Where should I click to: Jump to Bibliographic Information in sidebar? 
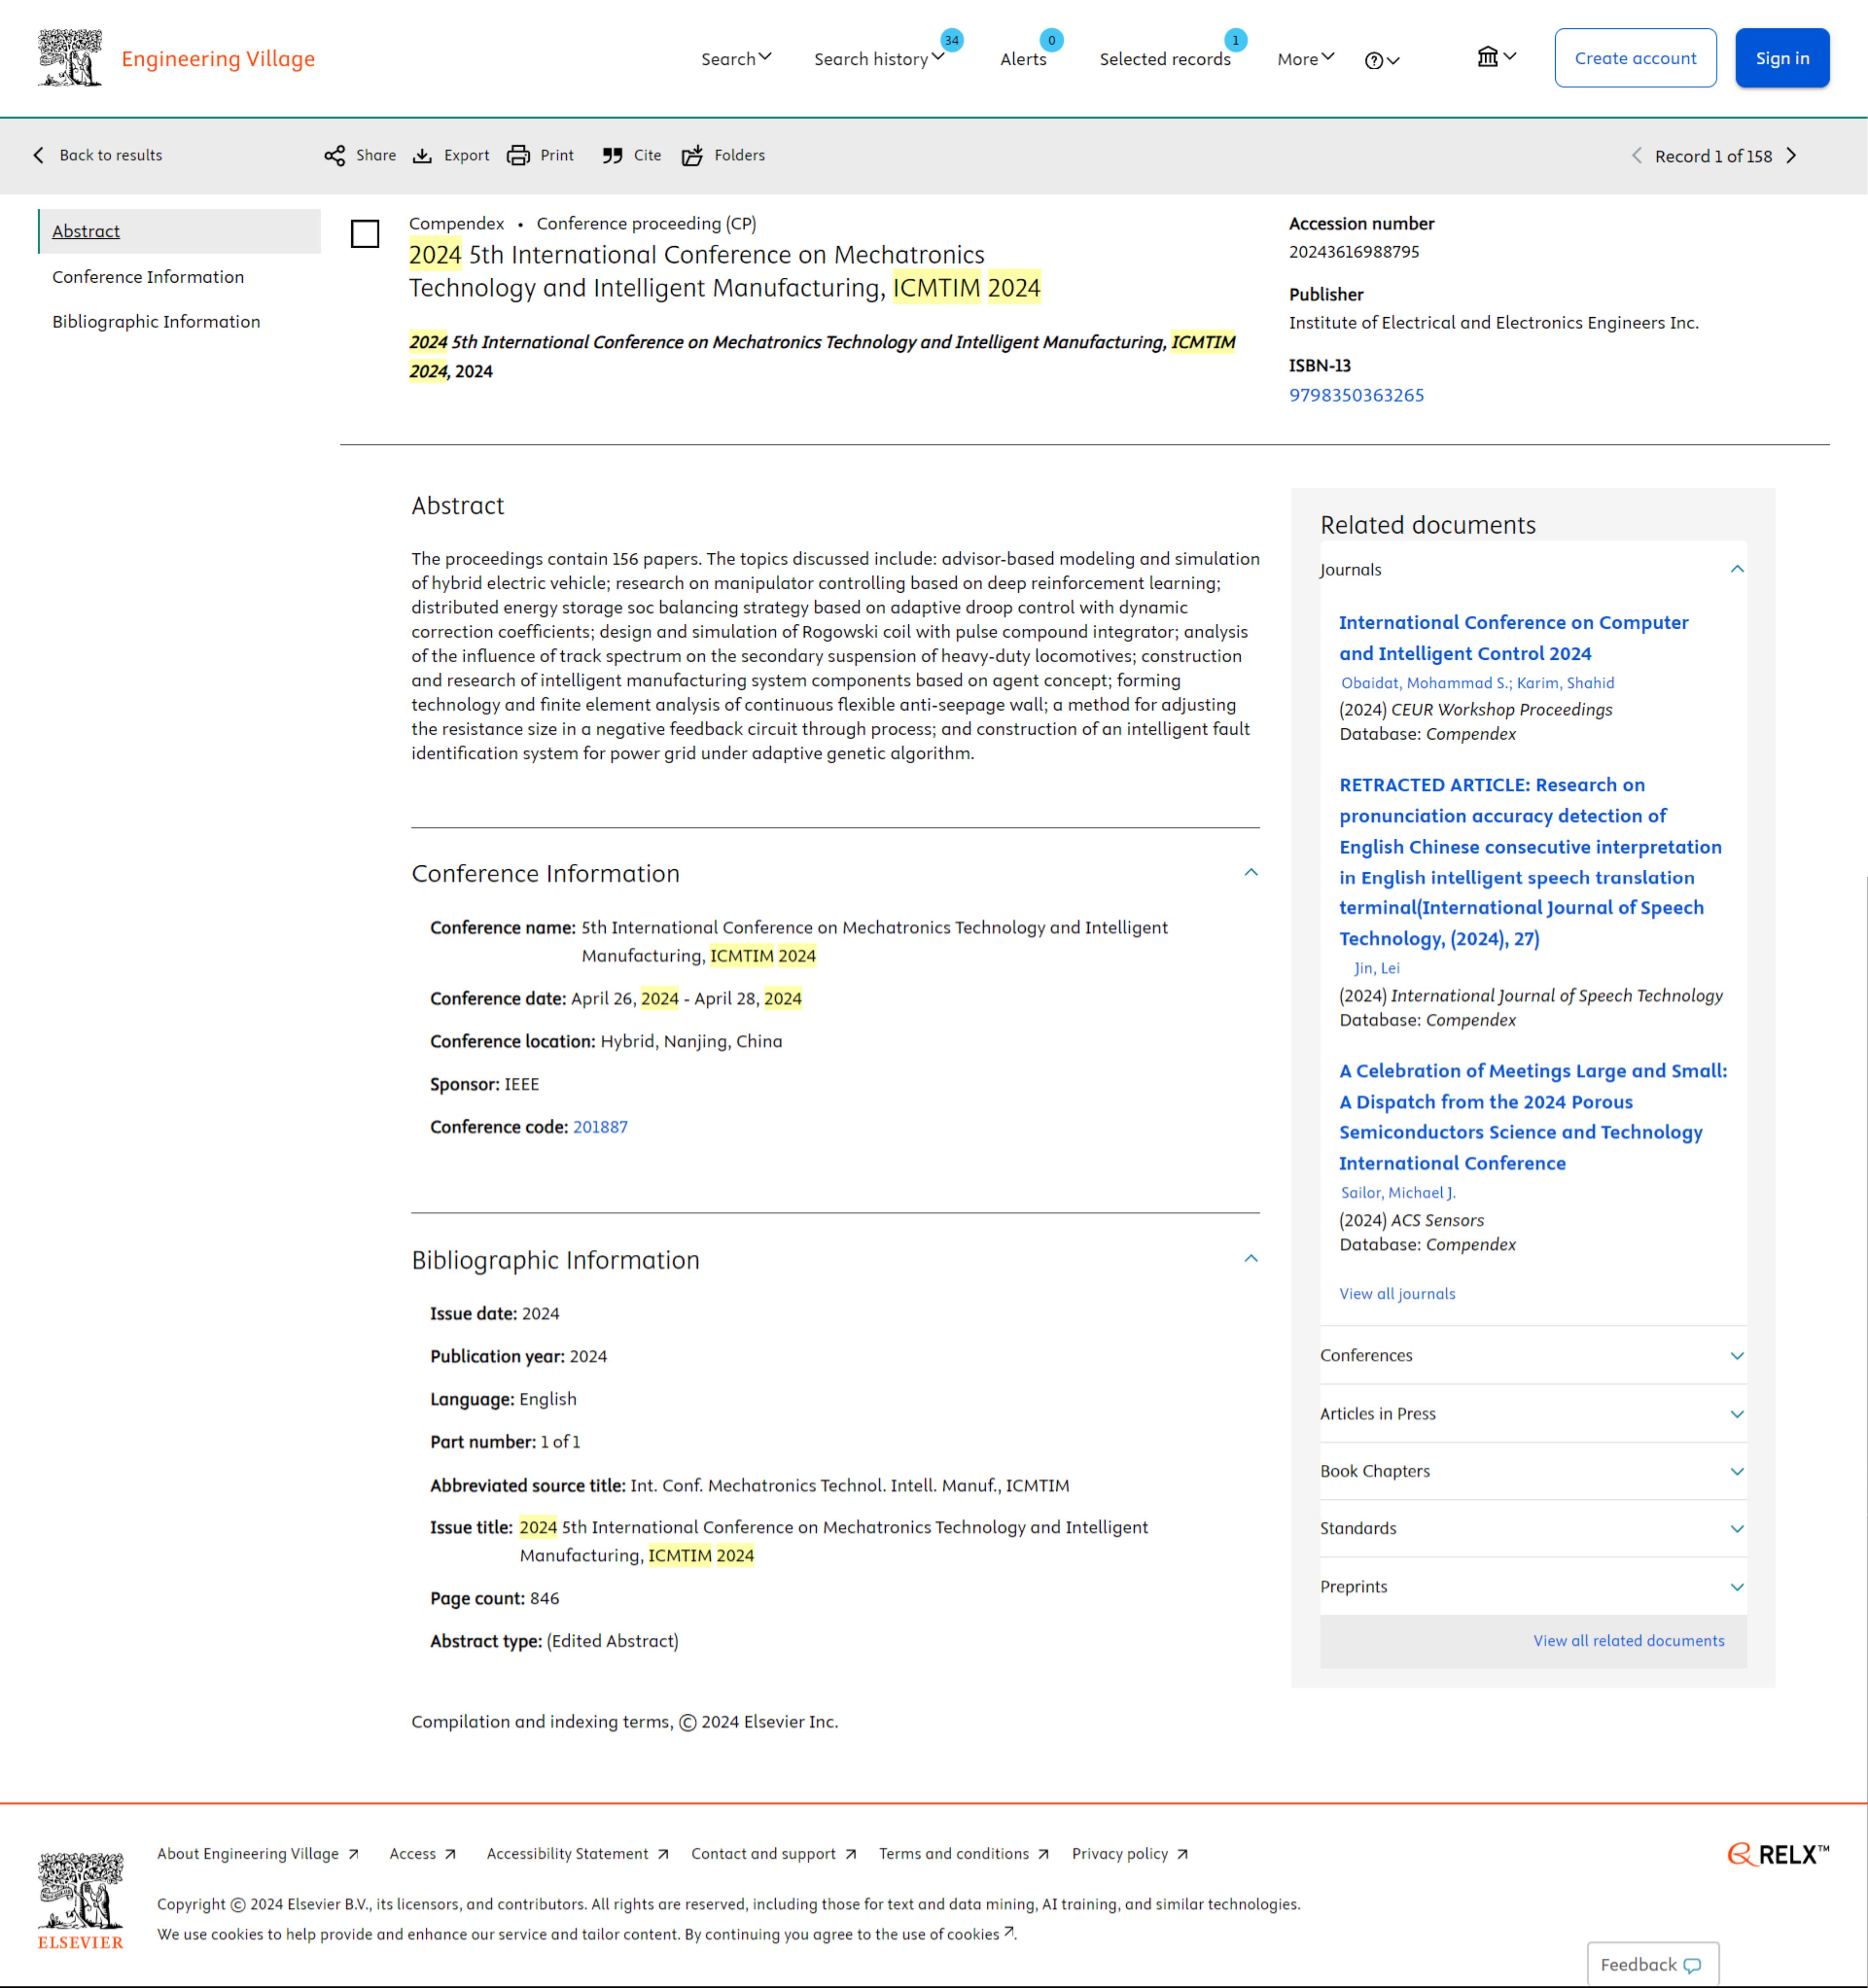click(x=156, y=322)
